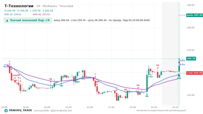This screenshot has width=203, height=114.
Task: Select the Бычий внешний бар ×9 badge
Action: click(x=28, y=20)
